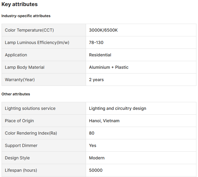Click the "Lighting and circuitry design" value
Viewport: 198px width, 177px height.
(x=118, y=109)
